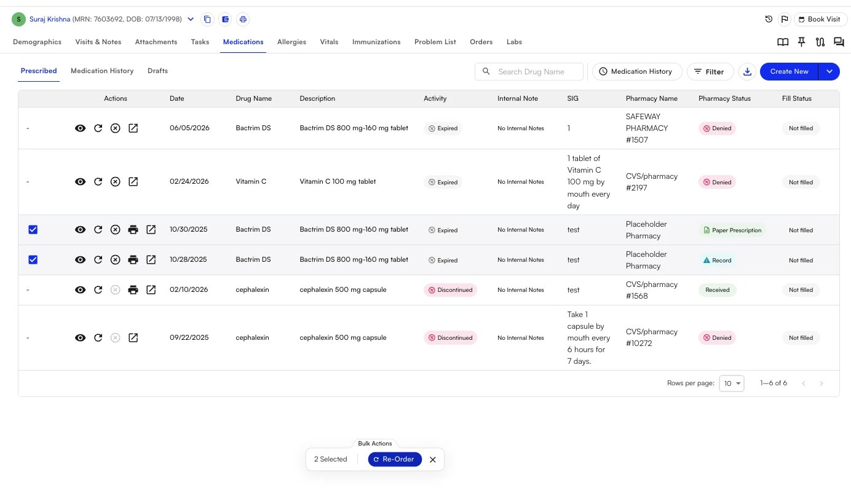Click the Drug Name column header
The image size is (851, 499).
click(253, 98)
